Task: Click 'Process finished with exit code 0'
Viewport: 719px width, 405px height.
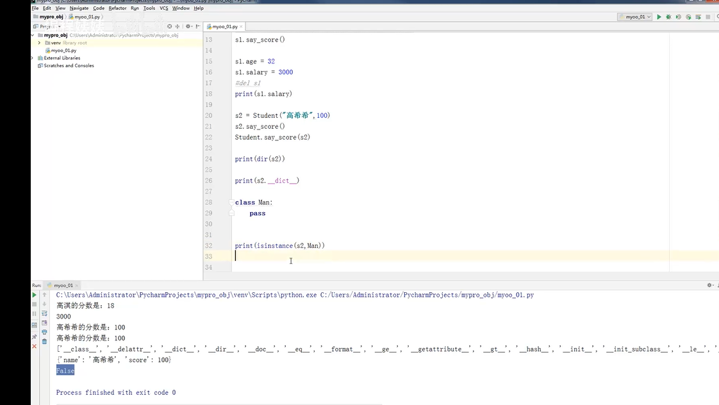Action: [116, 393]
